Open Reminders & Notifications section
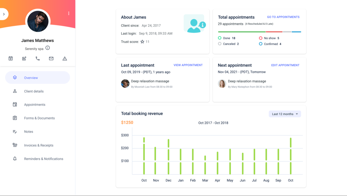 (43, 159)
